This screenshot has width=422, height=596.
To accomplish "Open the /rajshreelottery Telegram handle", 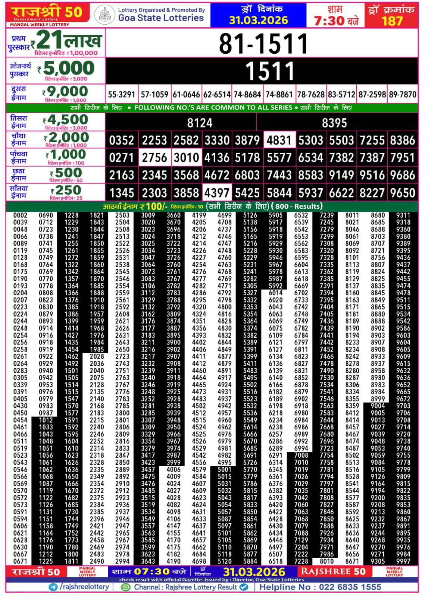I will tap(84, 587).
